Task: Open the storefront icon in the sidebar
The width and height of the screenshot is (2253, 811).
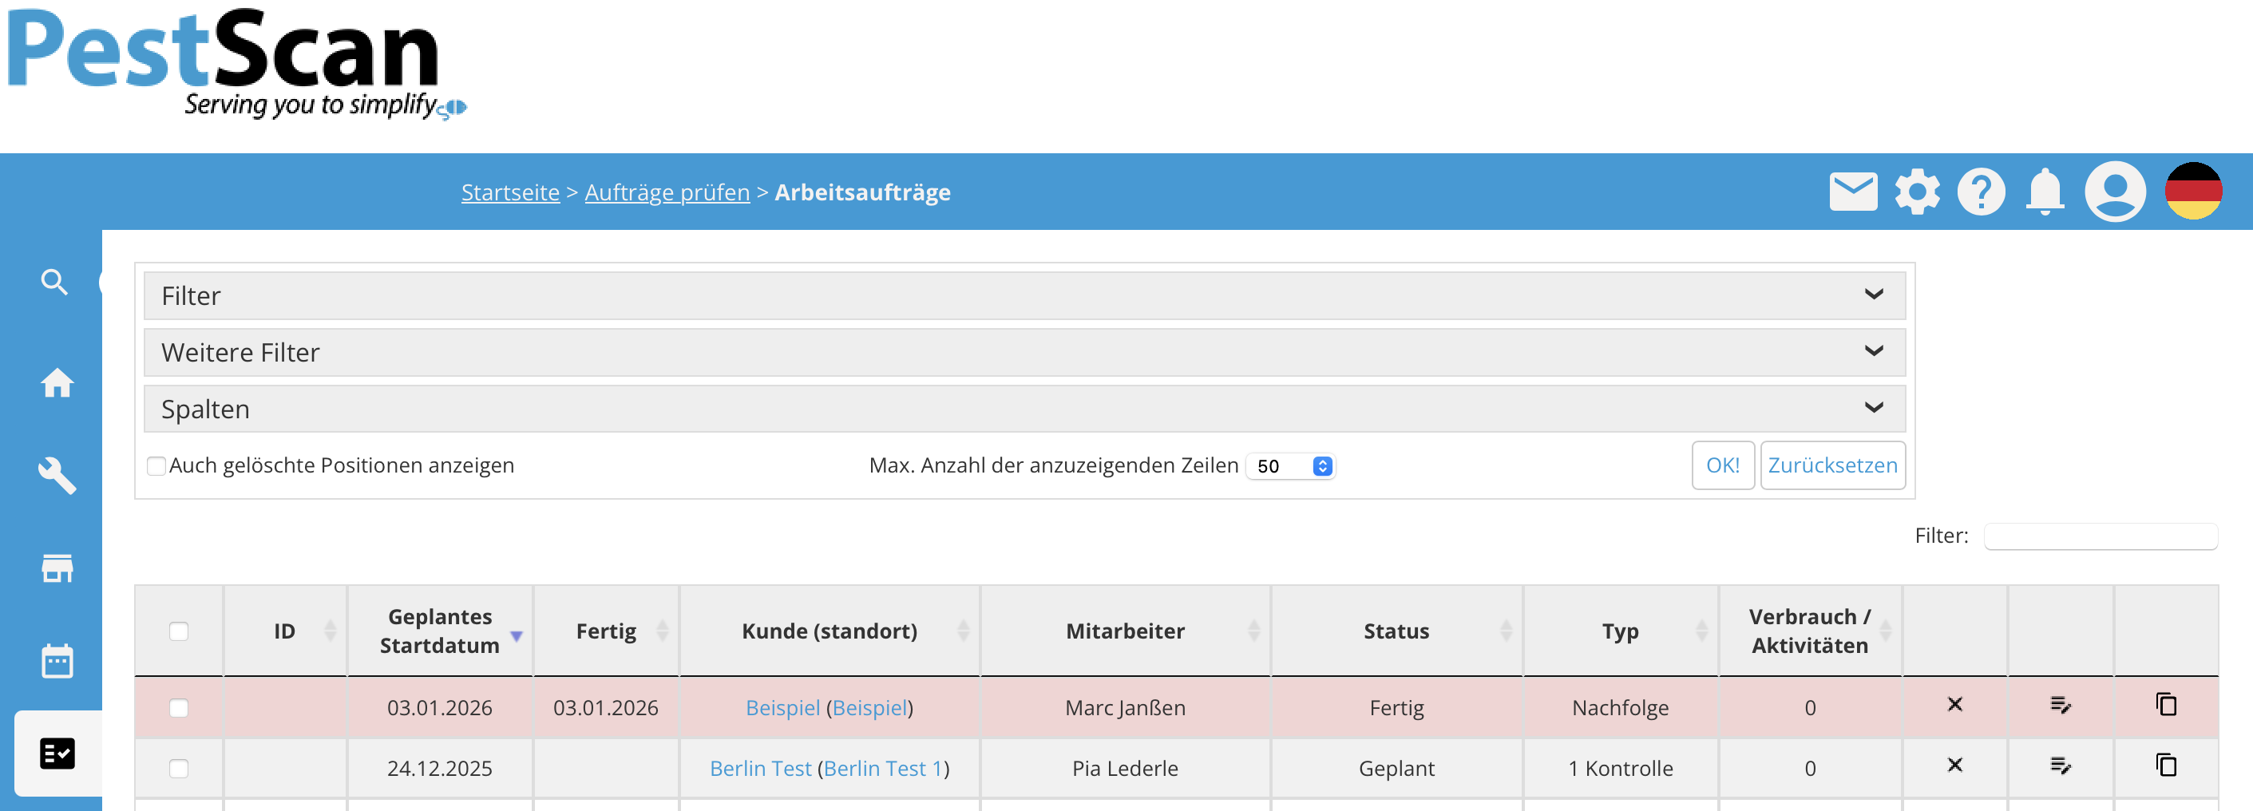Action: (x=56, y=568)
